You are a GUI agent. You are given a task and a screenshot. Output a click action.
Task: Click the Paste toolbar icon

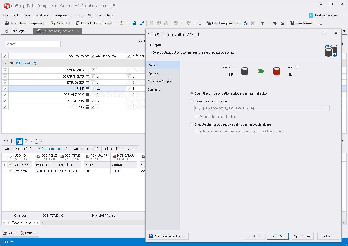pyautogui.click(x=166, y=23)
